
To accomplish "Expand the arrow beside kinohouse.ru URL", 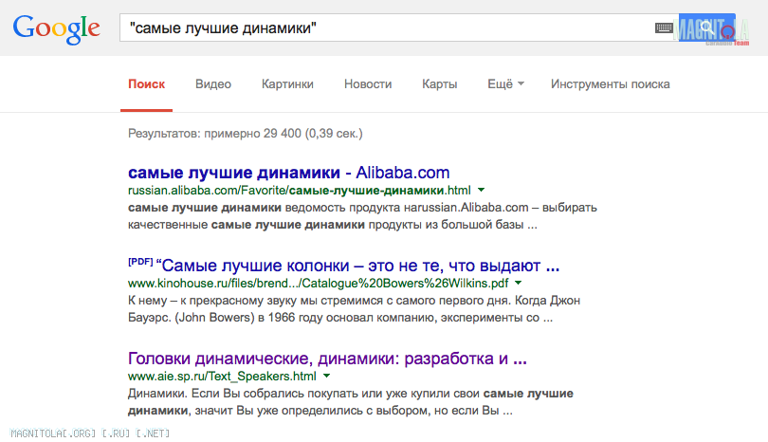I will click(x=519, y=284).
